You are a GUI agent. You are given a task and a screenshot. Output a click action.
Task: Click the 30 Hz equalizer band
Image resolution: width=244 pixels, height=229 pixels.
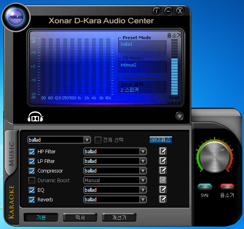tap(44, 66)
